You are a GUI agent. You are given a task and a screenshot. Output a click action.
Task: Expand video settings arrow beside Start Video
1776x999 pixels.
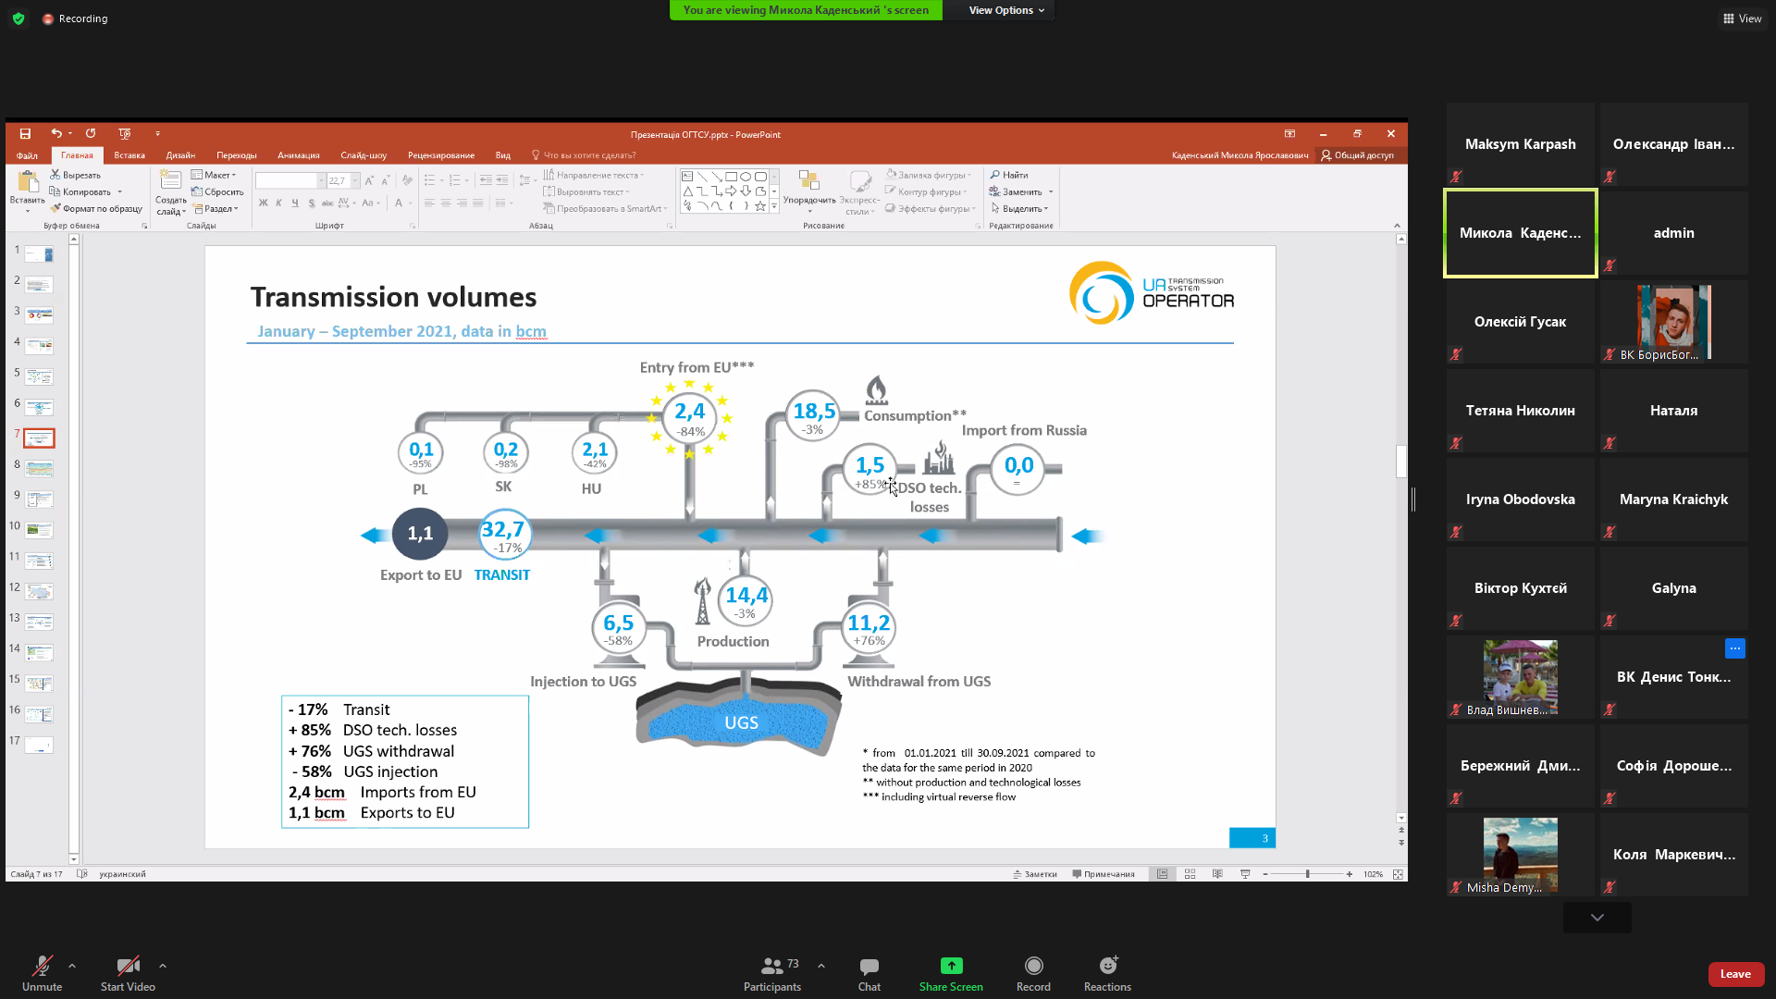tap(163, 966)
